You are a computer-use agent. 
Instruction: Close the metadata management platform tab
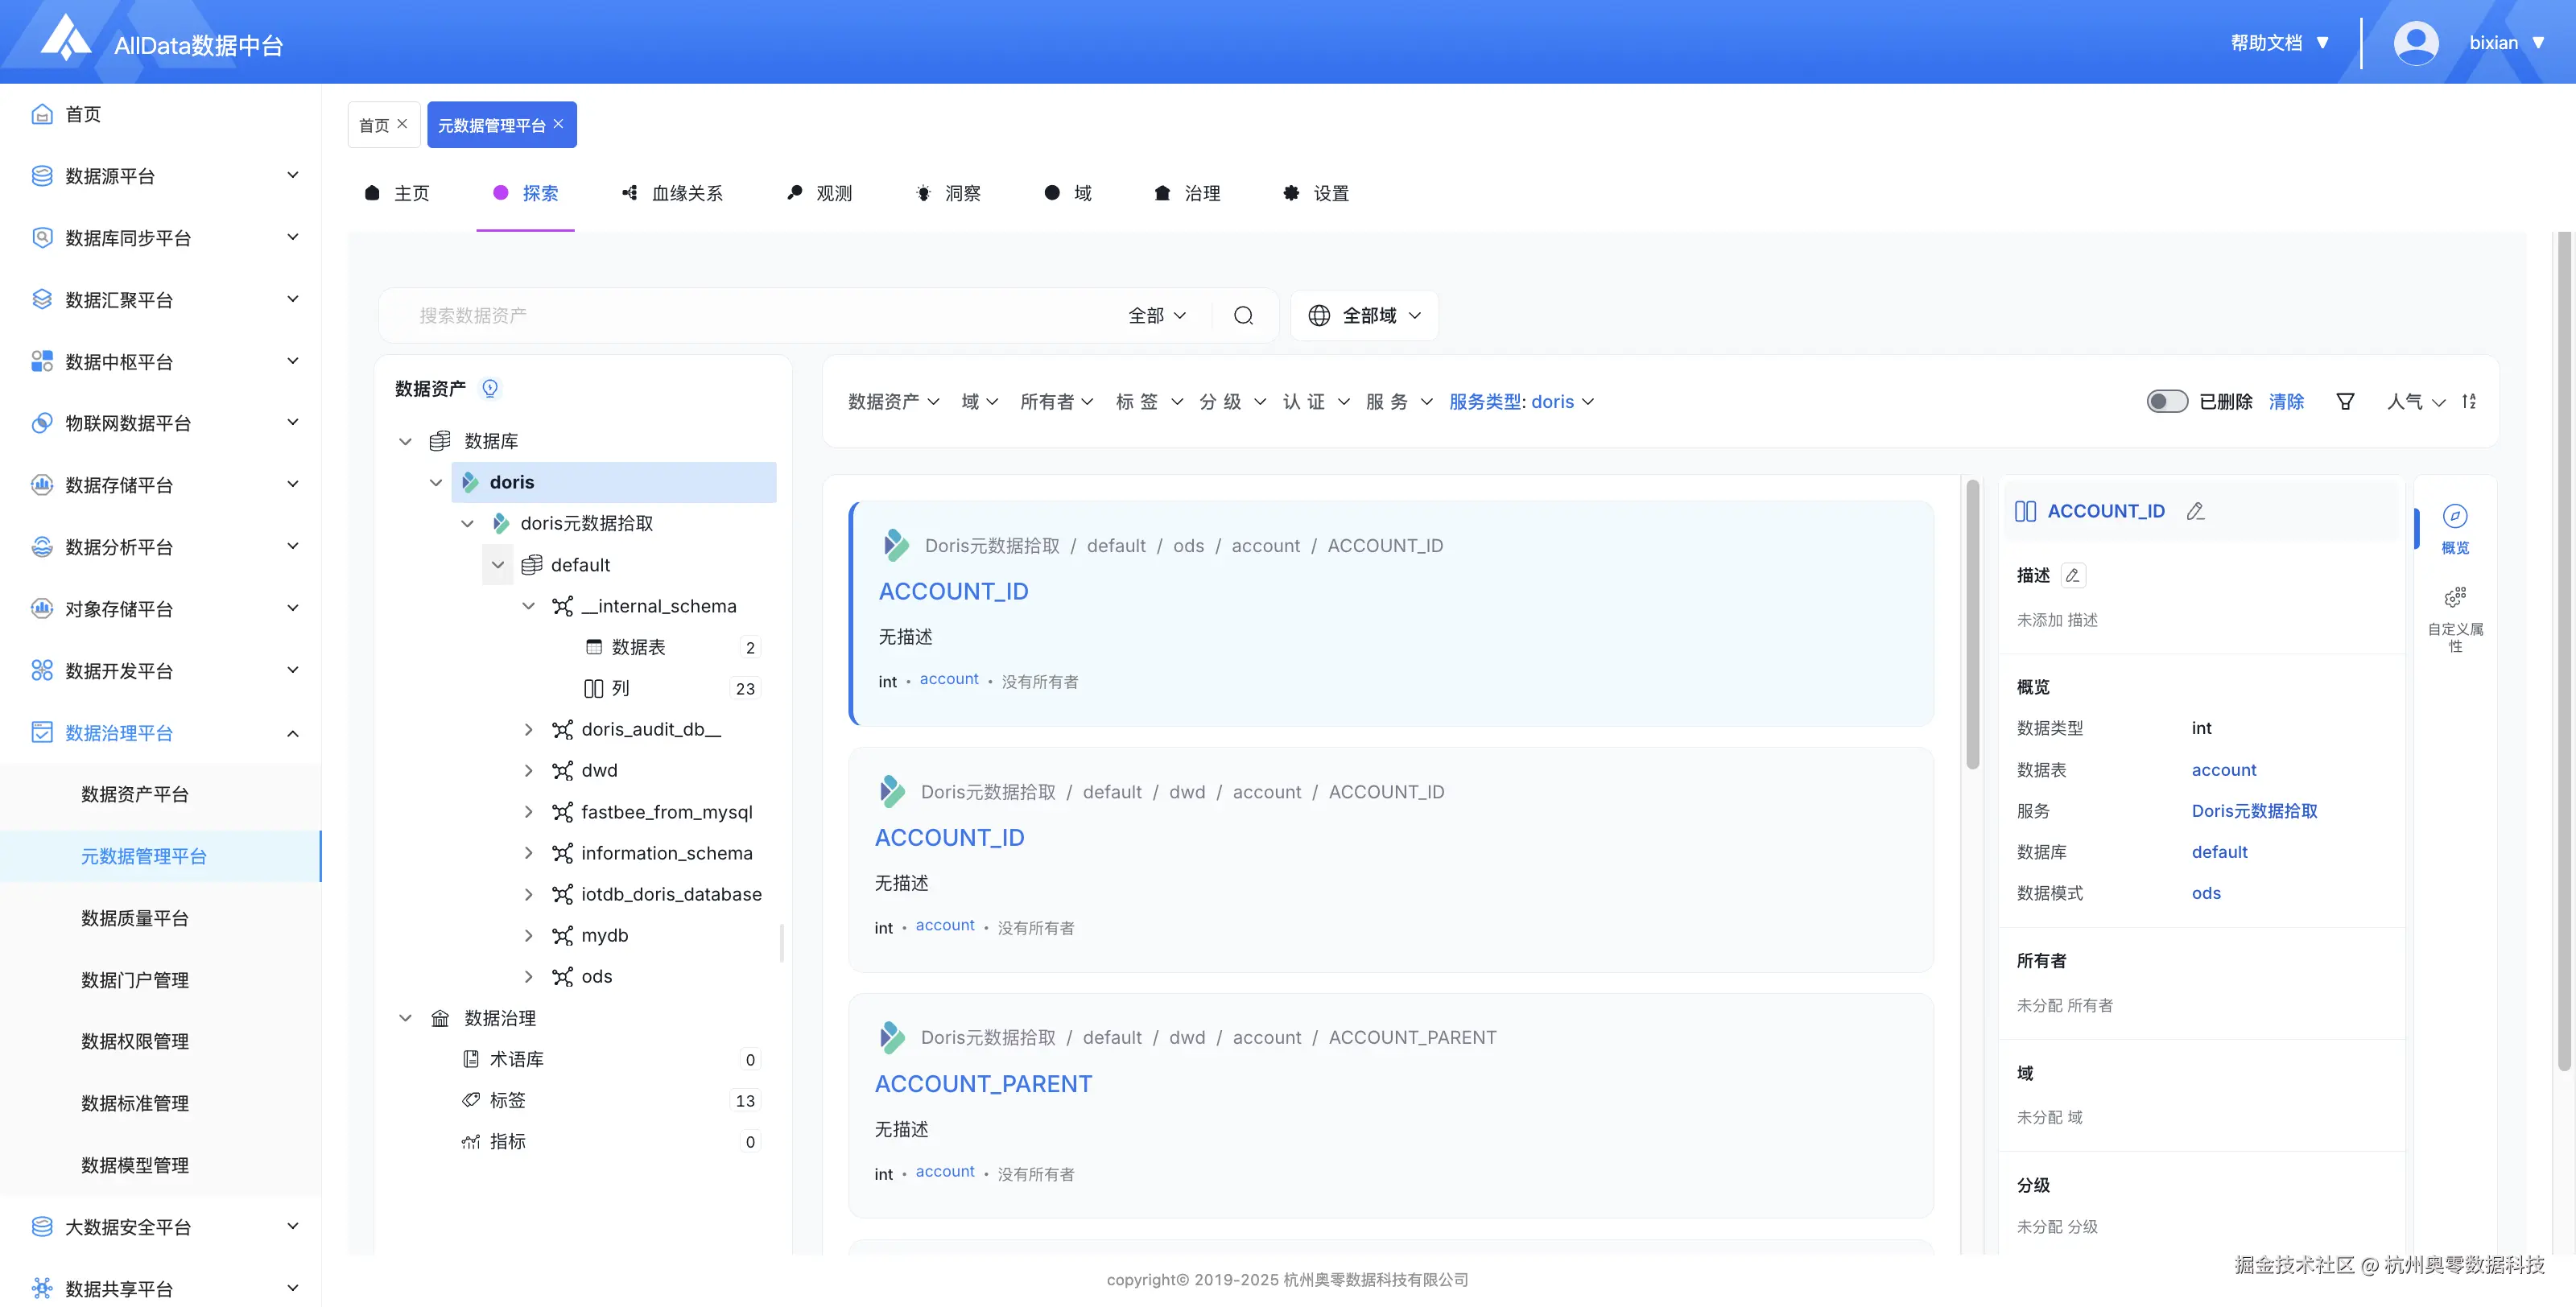(x=559, y=124)
